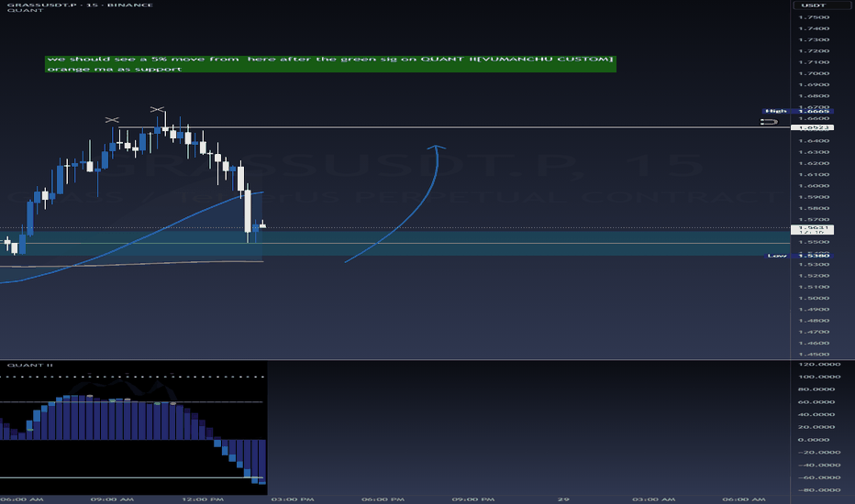Click the flag icon beside the 1.6523 line
This screenshot has width=855, height=504.
(x=769, y=122)
